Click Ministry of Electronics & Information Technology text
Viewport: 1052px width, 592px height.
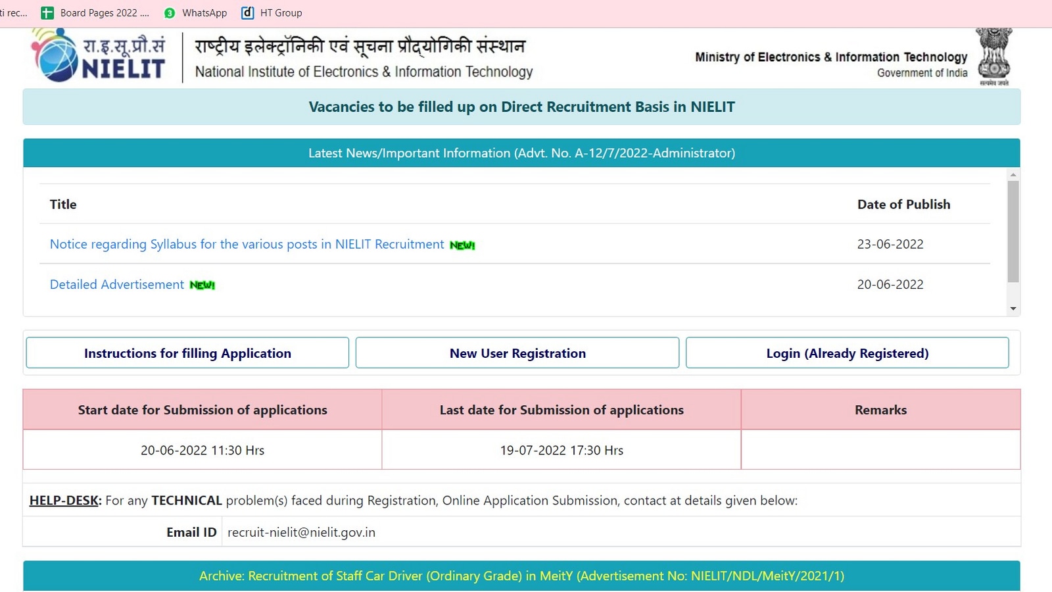(831, 57)
